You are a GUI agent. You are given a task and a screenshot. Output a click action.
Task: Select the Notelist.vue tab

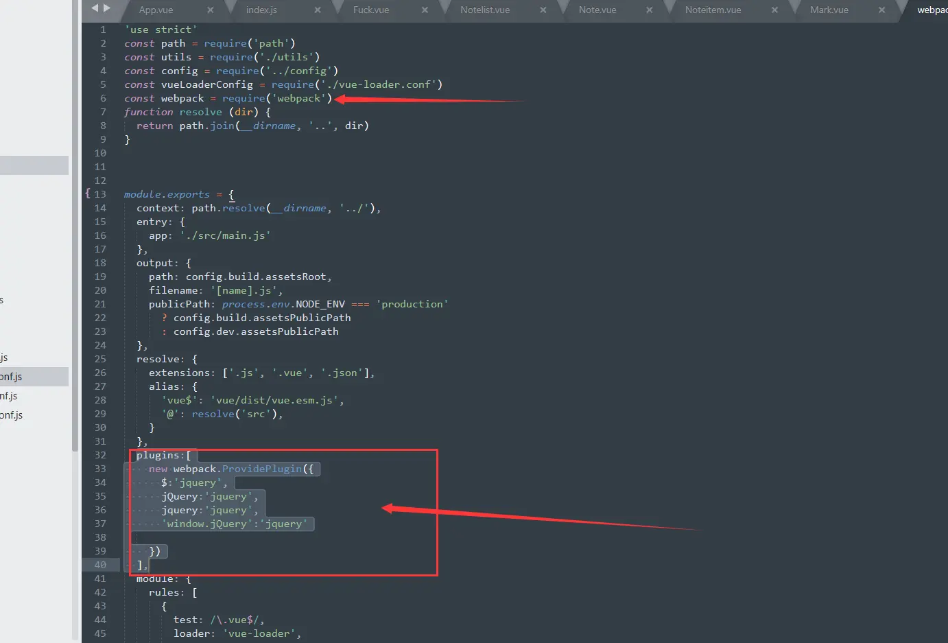pos(485,10)
